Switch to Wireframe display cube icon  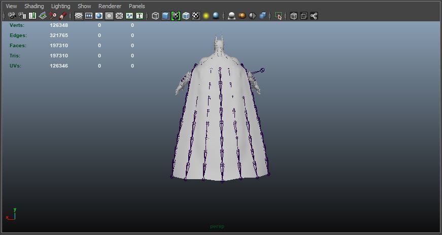click(155, 16)
